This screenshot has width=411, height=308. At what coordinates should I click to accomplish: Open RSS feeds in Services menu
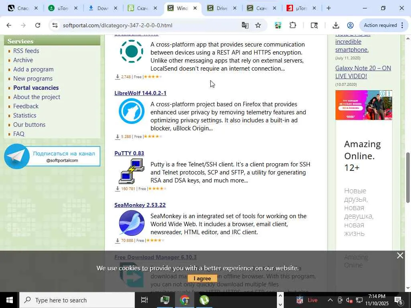point(26,51)
